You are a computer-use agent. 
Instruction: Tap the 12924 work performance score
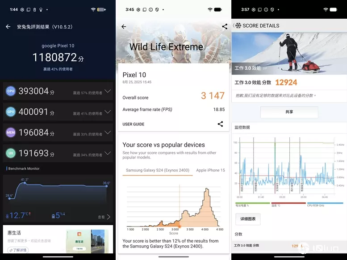(x=286, y=83)
